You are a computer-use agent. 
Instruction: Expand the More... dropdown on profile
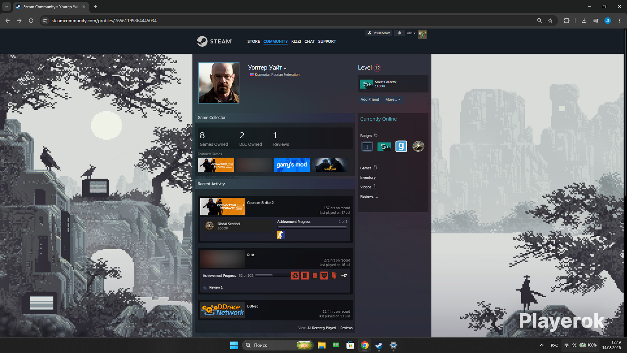coord(393,100)
